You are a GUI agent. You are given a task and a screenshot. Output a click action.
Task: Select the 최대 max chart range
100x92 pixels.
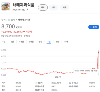coord(66,41)
